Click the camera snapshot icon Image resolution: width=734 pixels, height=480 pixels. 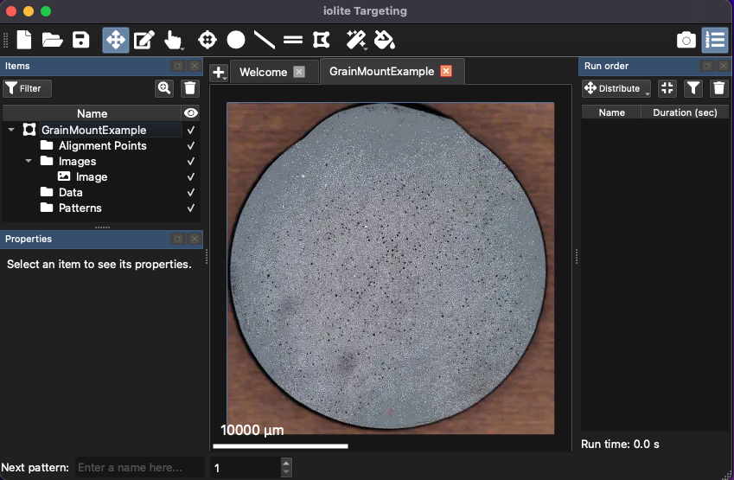(686, 41)
